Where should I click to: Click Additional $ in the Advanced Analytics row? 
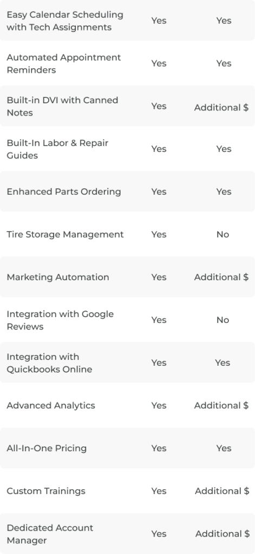(x=221, y=406)
